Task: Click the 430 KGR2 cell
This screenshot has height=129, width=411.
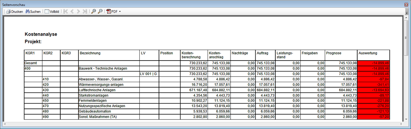Action: click(x=51, y=90)
